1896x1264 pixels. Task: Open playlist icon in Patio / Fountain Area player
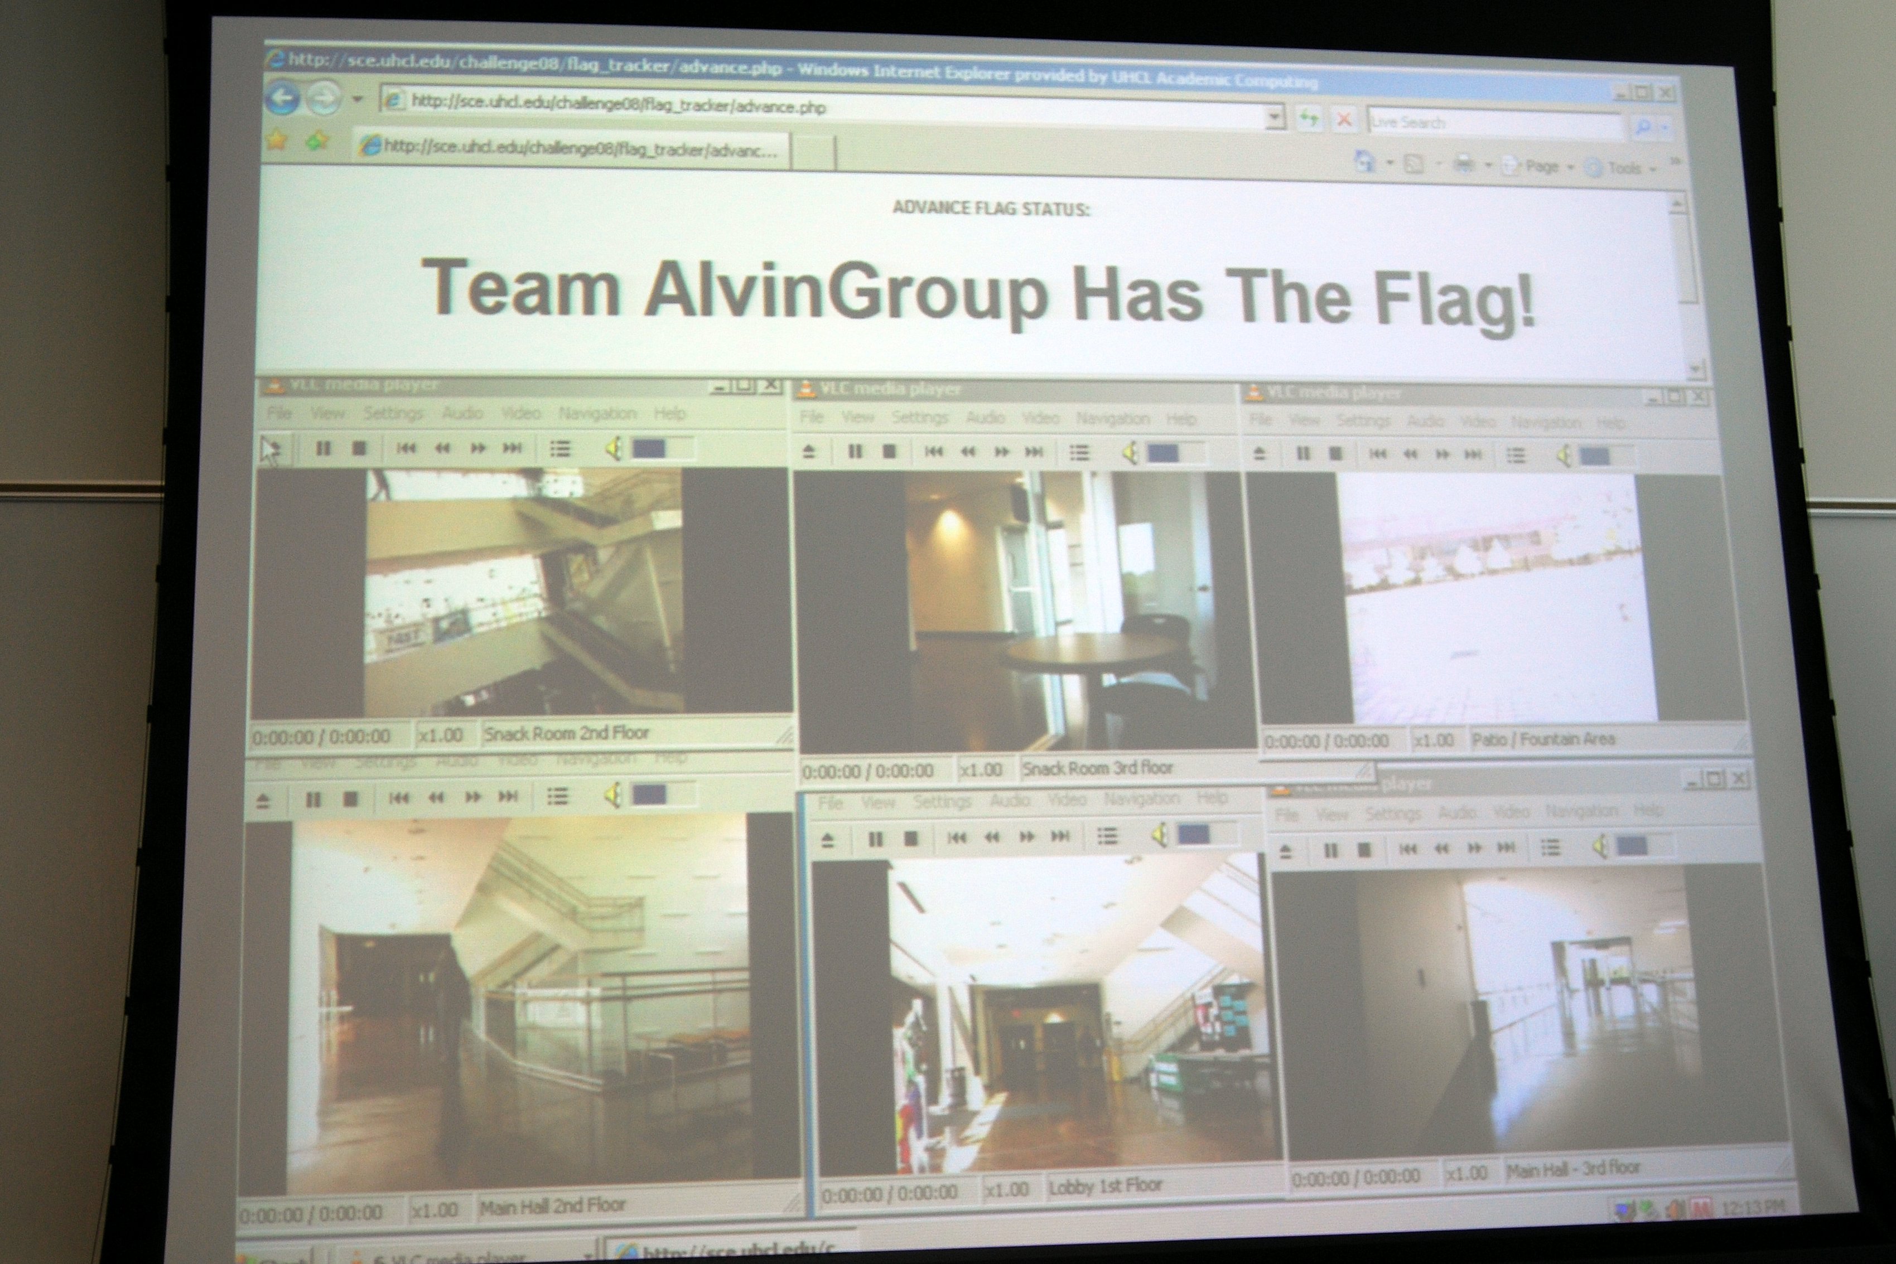1516,456
